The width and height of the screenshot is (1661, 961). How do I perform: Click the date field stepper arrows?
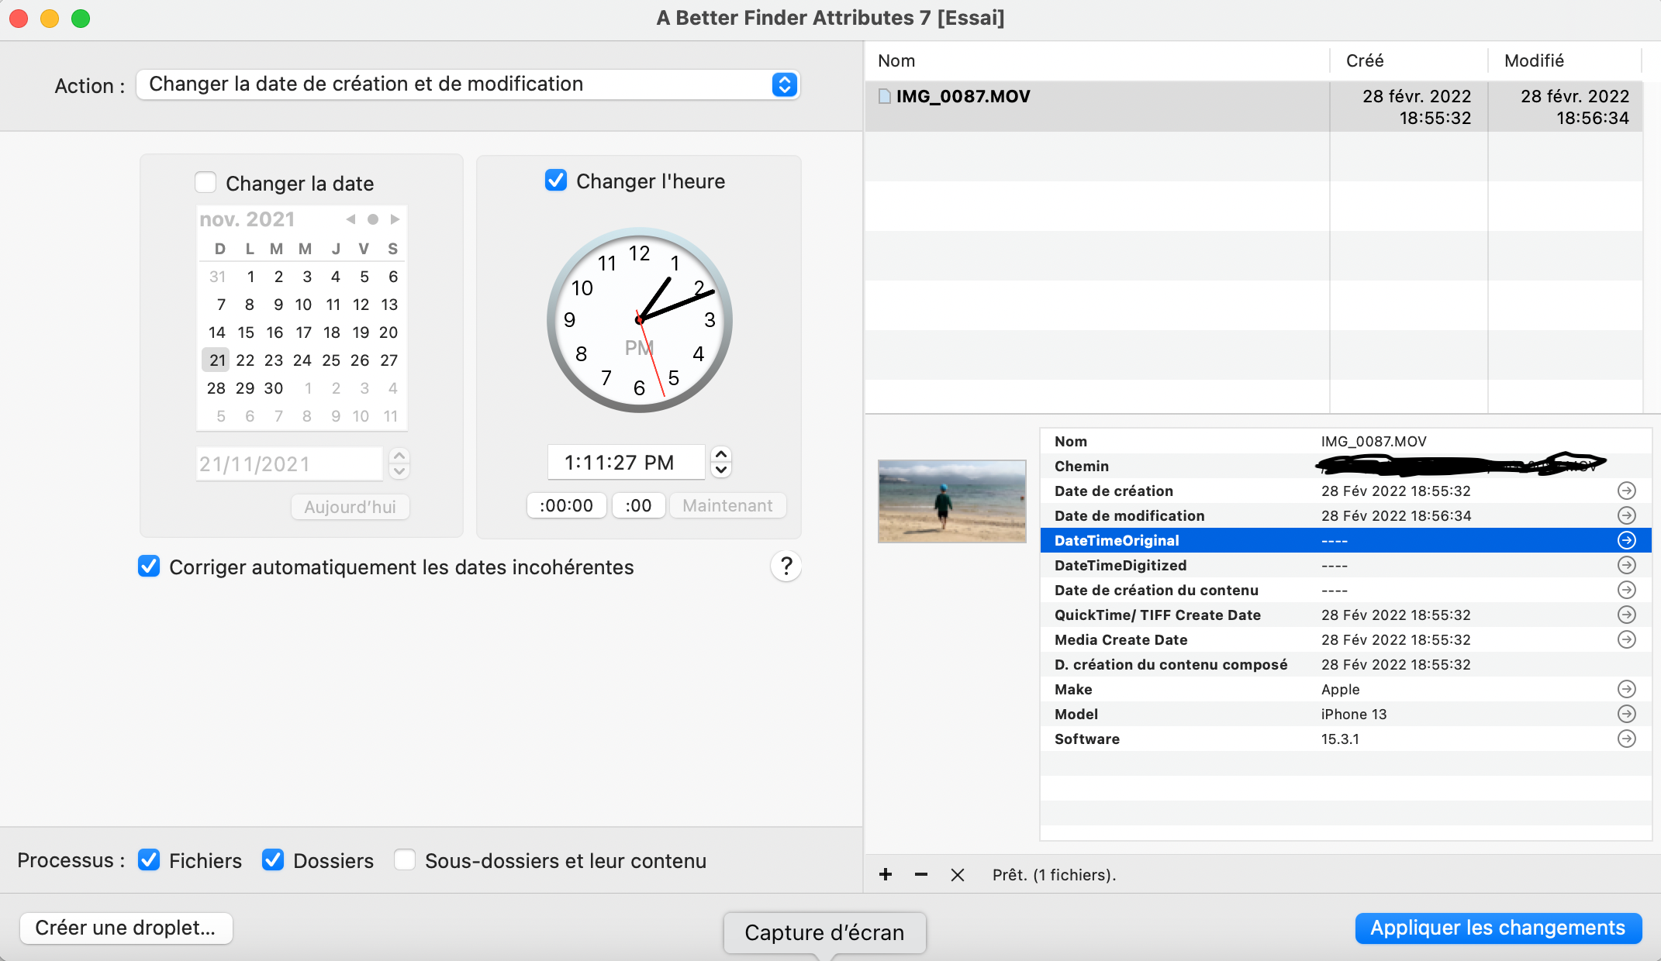(399, 463)
